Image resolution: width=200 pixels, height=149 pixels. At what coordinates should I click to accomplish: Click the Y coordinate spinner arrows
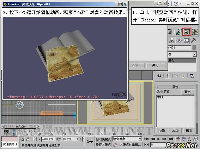[78, 139]
